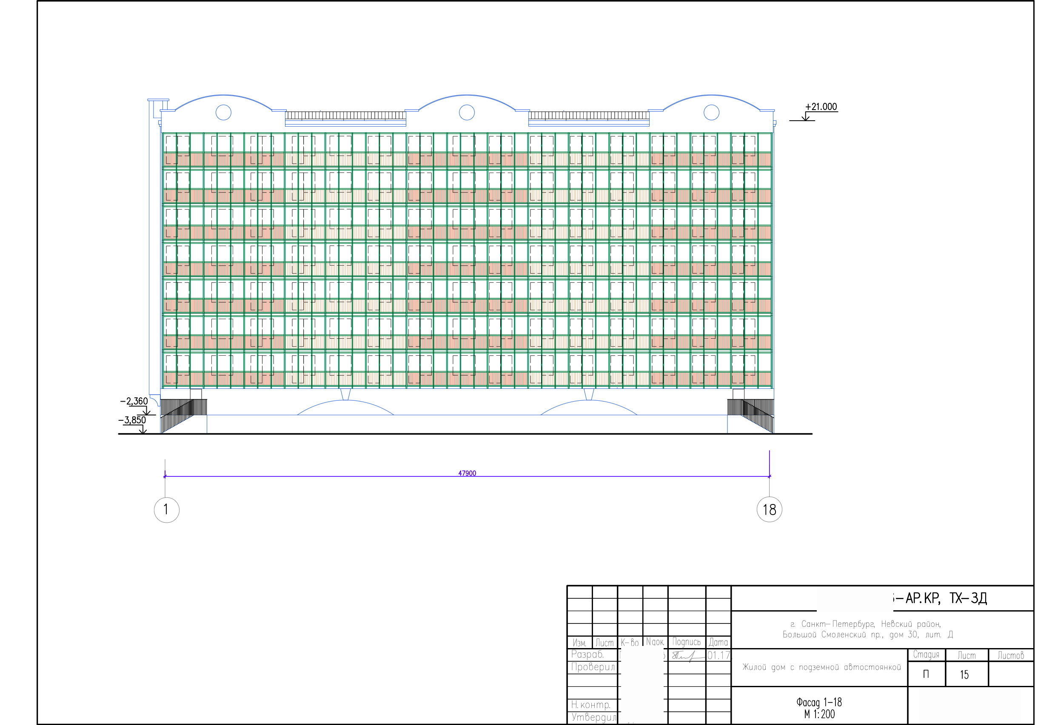The height and width of the screenshot is (725, 1055).
Task: Click the "Фасад 1-18" title text
Action: click(819, 702)
